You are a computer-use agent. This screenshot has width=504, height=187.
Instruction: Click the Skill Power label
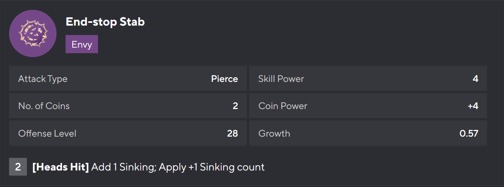tap(281, 79)
